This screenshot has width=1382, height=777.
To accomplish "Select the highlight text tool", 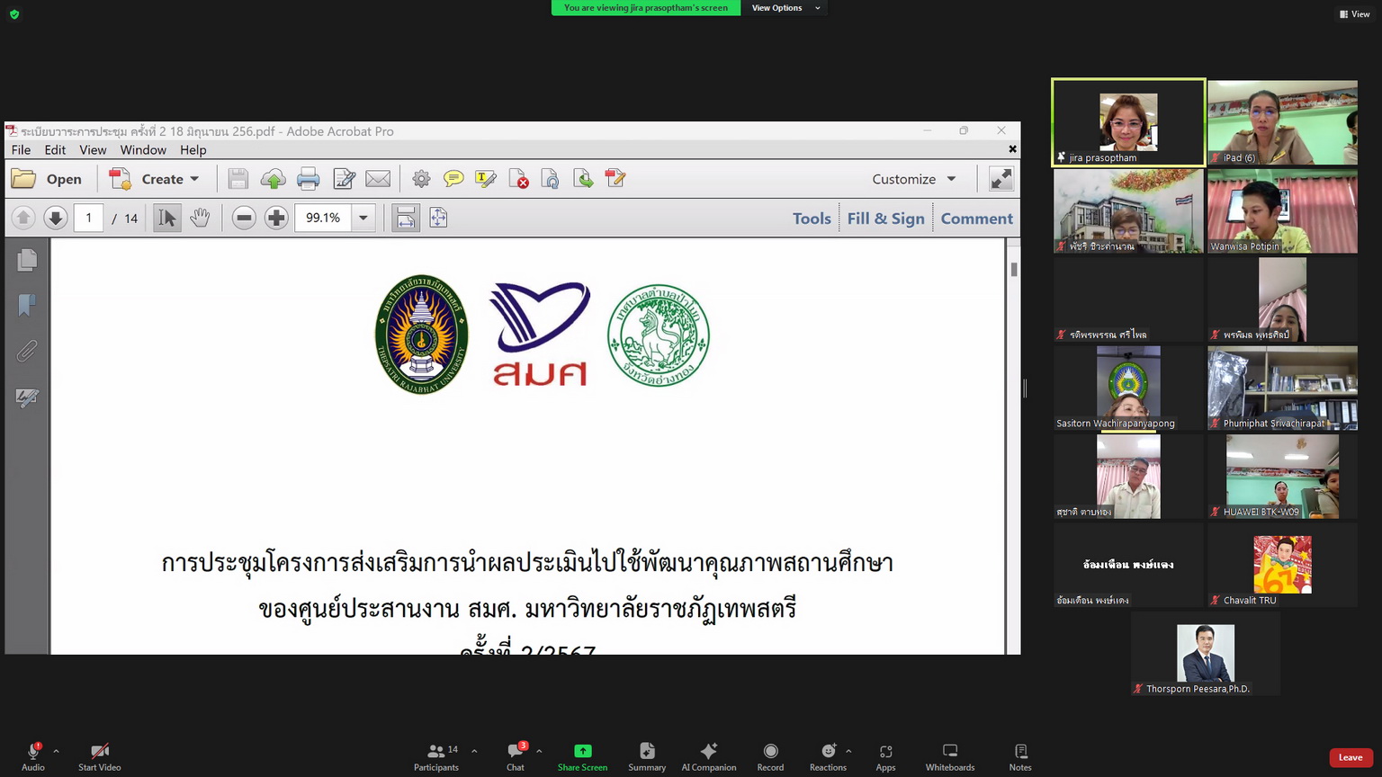I will pos(486,179).
